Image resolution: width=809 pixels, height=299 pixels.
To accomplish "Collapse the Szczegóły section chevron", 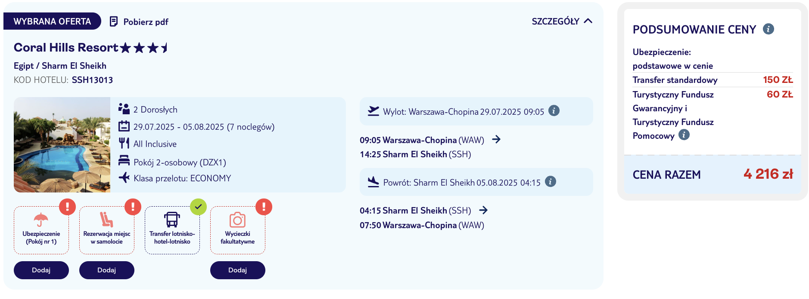I will 588,21.
